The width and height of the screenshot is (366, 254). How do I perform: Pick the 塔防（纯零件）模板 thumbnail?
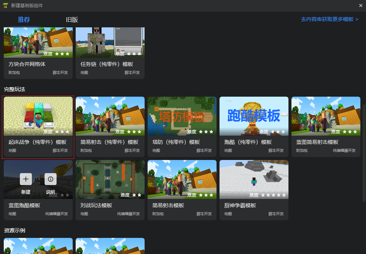[x=182, y=116]
